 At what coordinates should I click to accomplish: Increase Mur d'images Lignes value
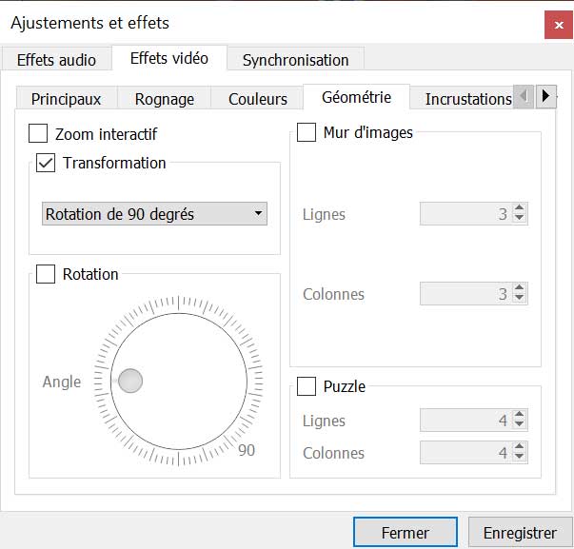pos(519,208)
